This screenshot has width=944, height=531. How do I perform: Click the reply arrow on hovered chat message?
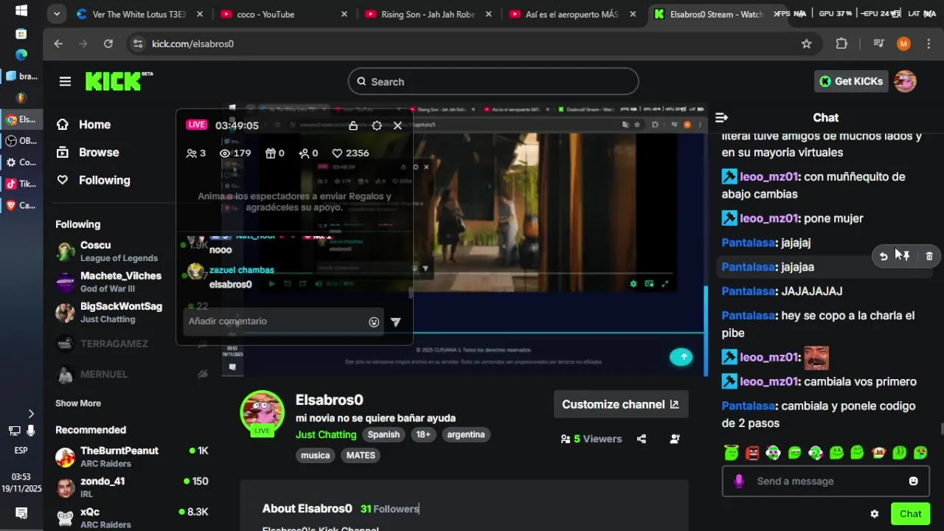(884, 256)
